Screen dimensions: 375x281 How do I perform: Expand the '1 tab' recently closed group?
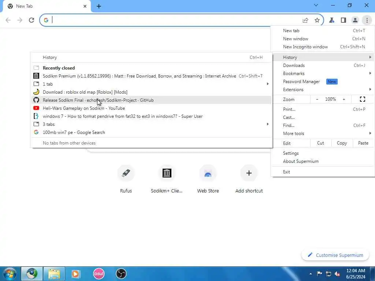[151, 84]
